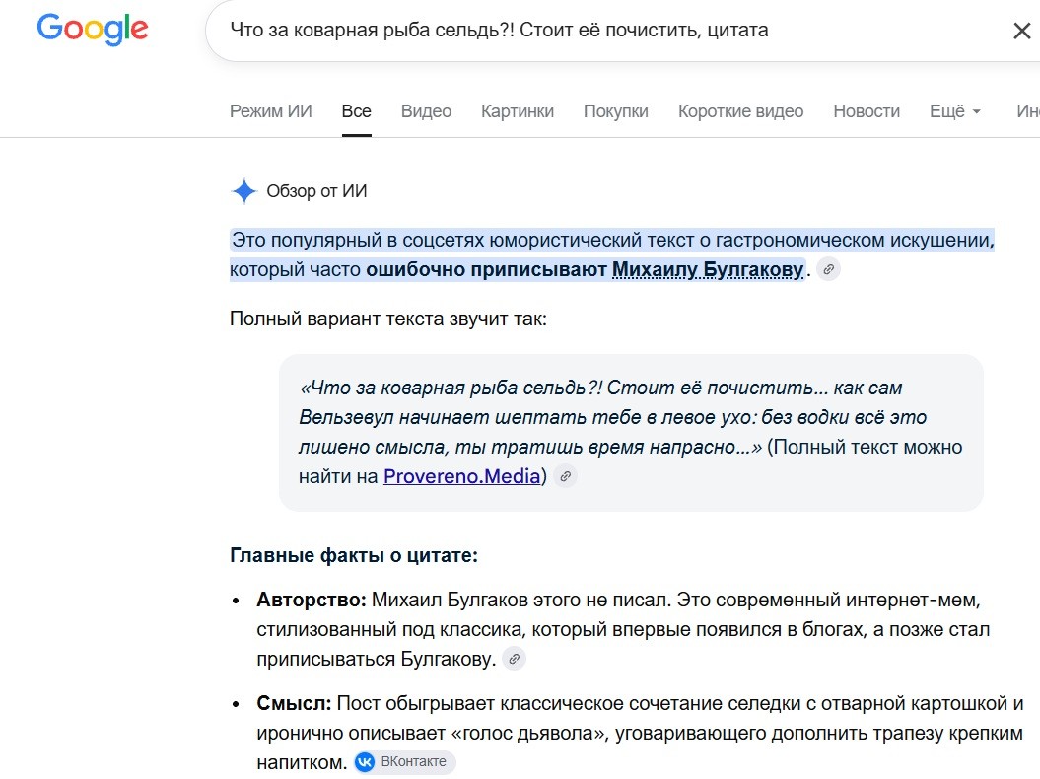The width and height of the screenshot is (1040, 779).
Task: Click the Смысл: bold label
Action: [x=294, y=703]
